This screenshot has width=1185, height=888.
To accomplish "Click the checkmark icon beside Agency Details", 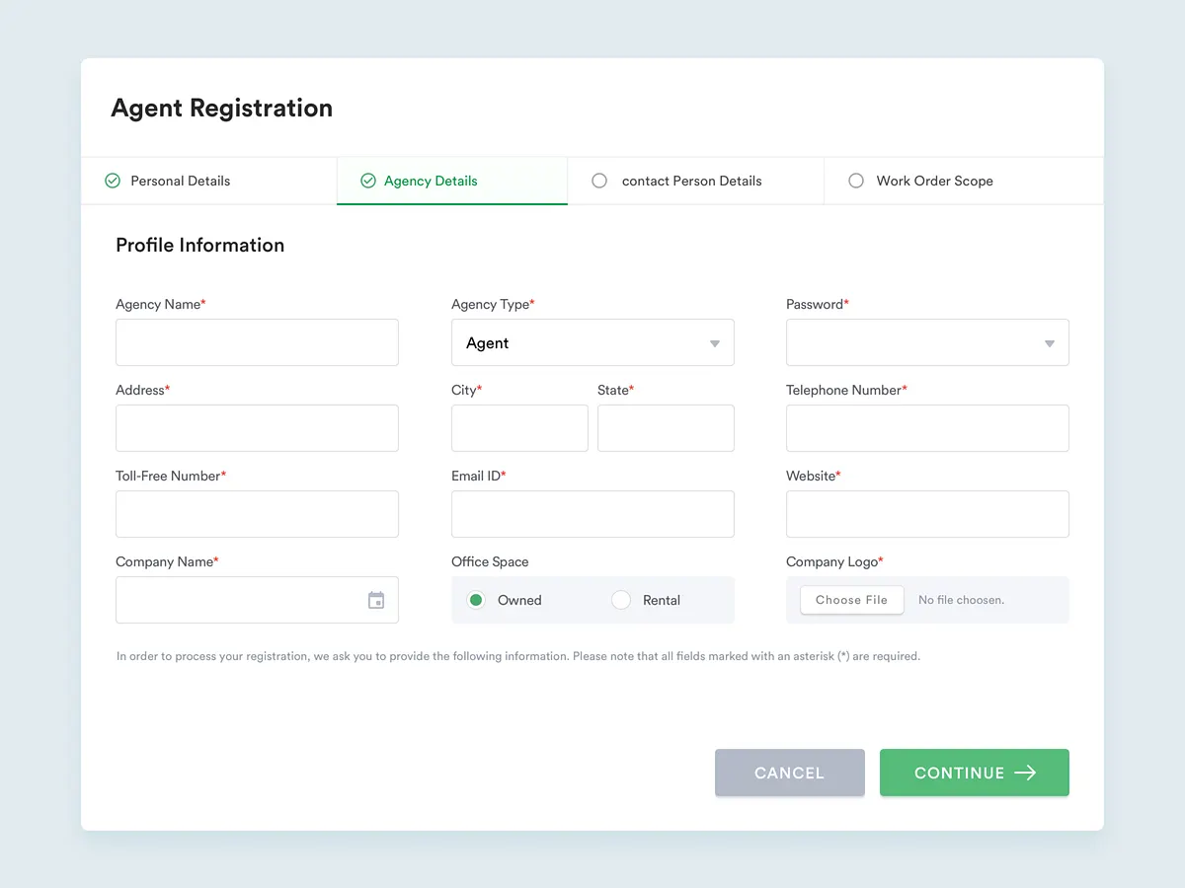I will 368,181.
